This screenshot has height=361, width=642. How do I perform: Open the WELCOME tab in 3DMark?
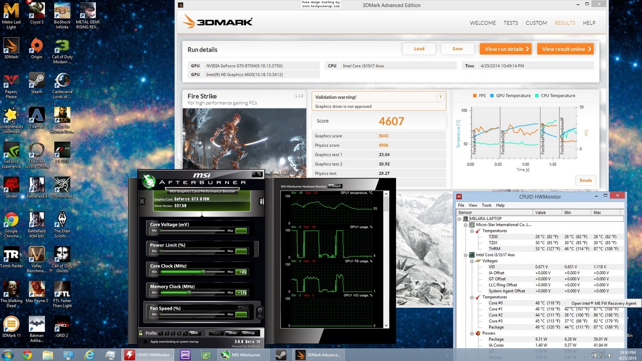[x=483, y=23]
